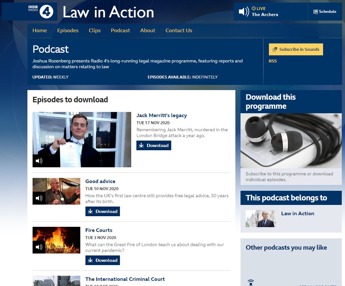Open the live programme The Archers
Viewport: 345px width, 286px height.
[265, 14]
